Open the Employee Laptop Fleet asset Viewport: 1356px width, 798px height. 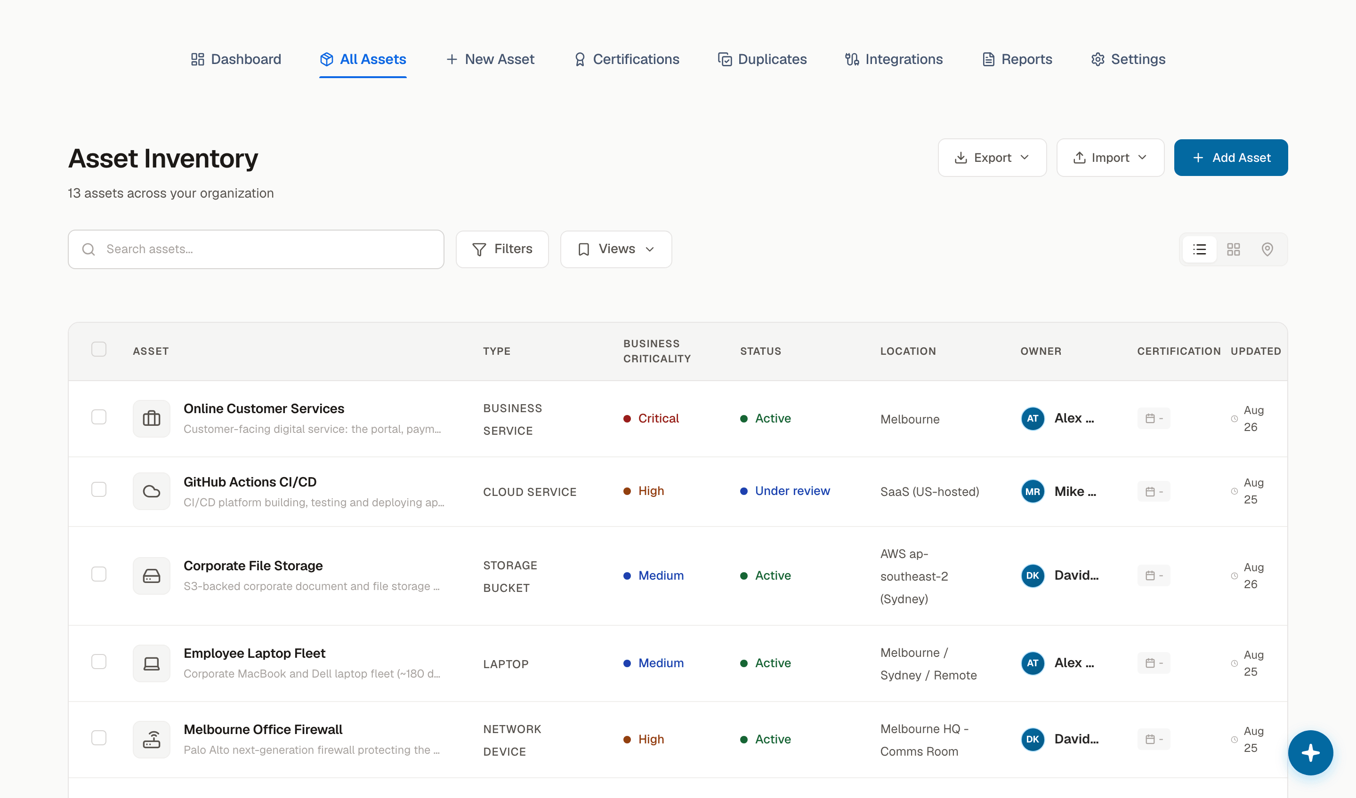[255, 654]
